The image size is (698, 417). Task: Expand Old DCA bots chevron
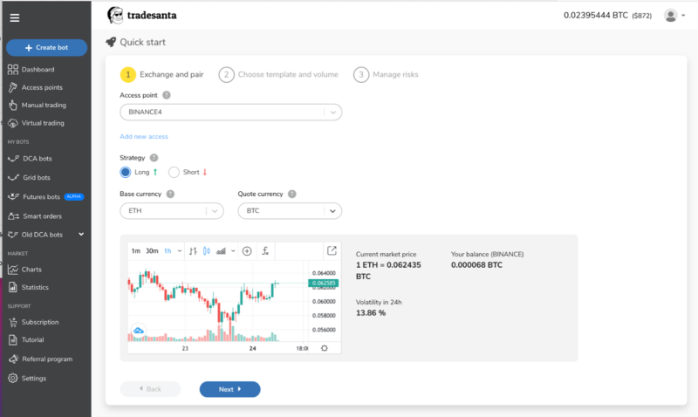pos(81,234)
